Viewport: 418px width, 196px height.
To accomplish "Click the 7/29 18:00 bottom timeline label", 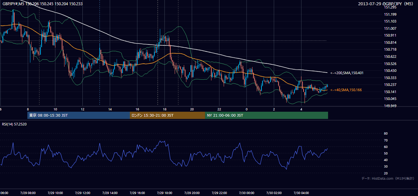I will coord(165,193).
